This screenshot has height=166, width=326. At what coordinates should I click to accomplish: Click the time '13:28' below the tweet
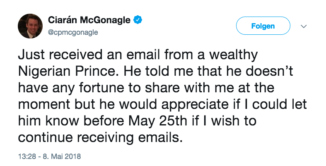(27, 156)
